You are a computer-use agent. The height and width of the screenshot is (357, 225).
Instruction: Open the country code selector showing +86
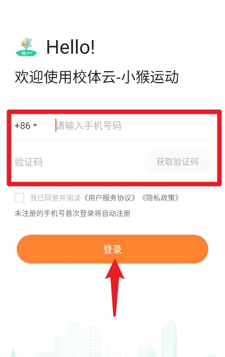pos(26,125)
